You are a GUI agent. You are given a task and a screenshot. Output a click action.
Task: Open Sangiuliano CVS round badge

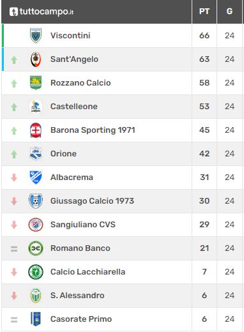36,224
